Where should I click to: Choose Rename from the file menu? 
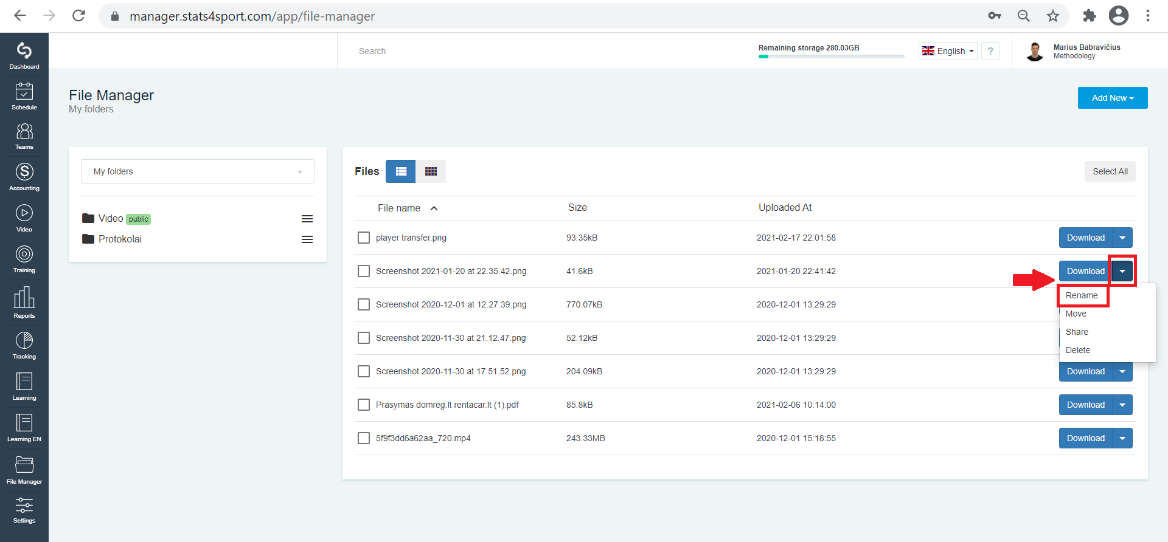(x=1082, y=295)
